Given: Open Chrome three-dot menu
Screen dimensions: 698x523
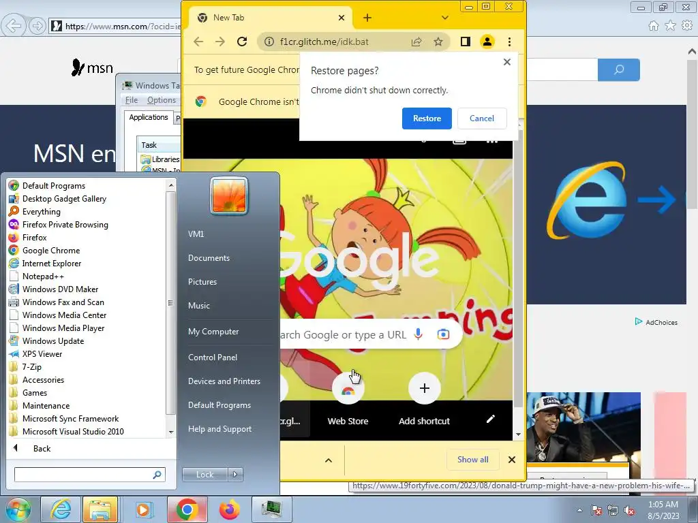Looking at the screenshot, I should pyautogui.click(x=509, y=42).
